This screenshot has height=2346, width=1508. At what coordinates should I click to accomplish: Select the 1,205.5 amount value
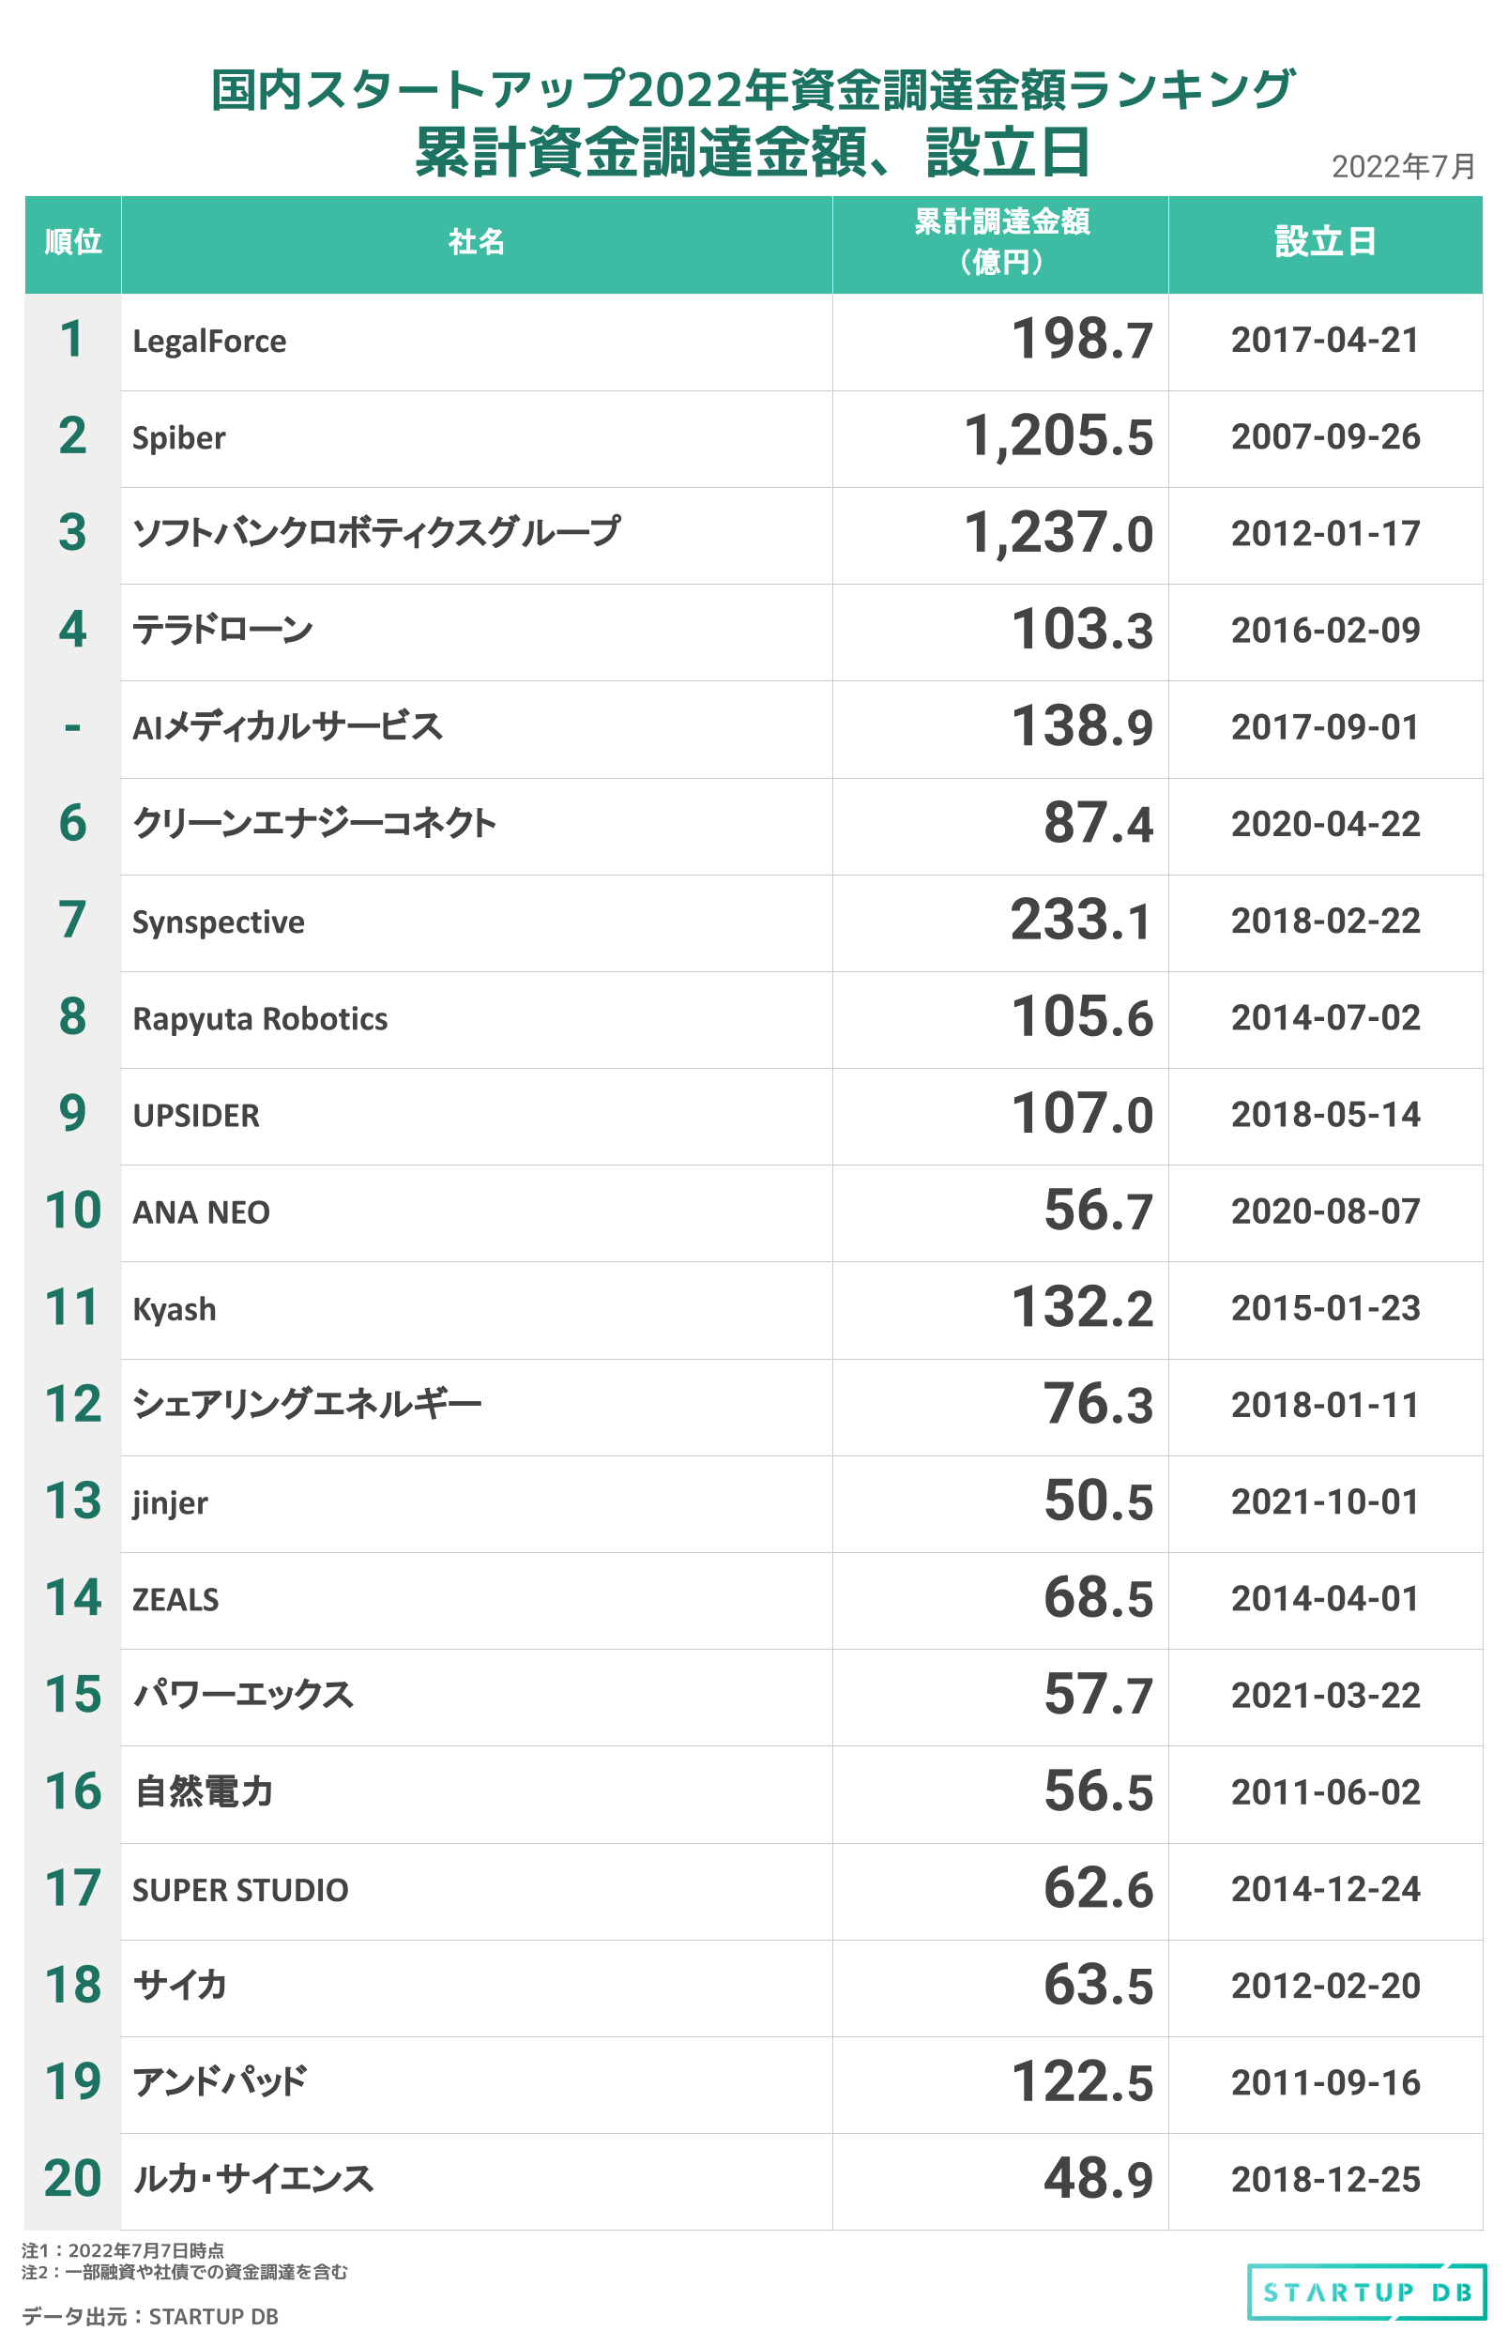pyautogui.click(x=1059, y=436)
